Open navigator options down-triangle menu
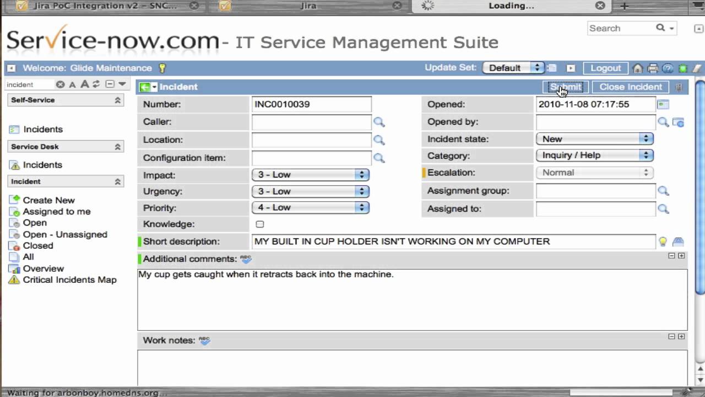 [122, 84]
